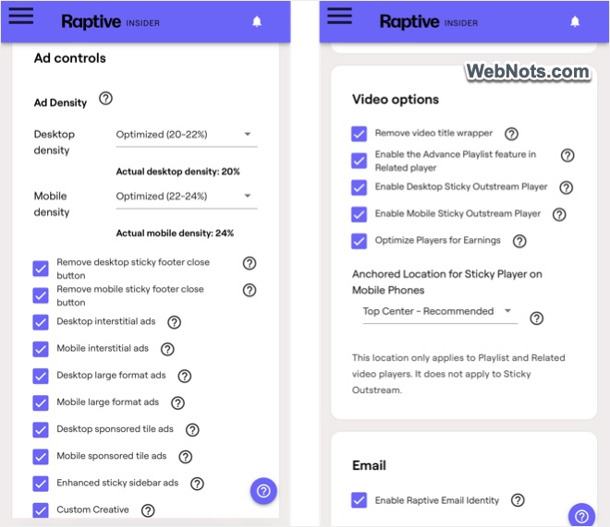Show help for Remove video title wrapper
610x527 pixels.
(x=511, y=134)
